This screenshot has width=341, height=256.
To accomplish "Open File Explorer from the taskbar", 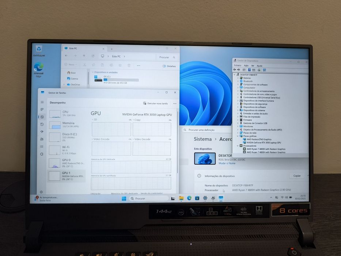I will tap(181, 198).
